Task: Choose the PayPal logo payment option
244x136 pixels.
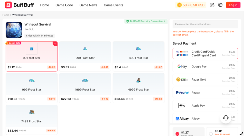Action: (x=182, y=93)
